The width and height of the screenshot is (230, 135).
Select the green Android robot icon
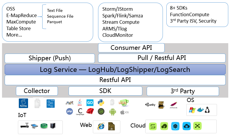tap(113, 112)
